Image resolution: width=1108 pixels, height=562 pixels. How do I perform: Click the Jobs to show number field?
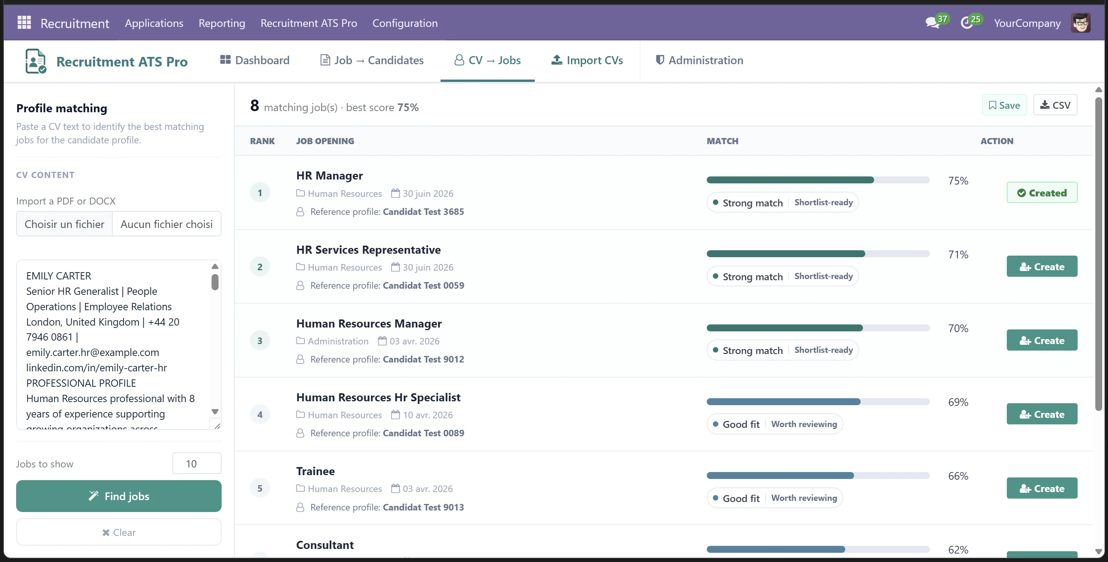[x=197, y=463]
